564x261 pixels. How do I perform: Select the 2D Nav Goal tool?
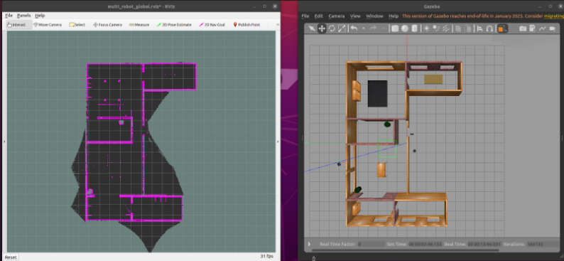(x=212, y=25)
